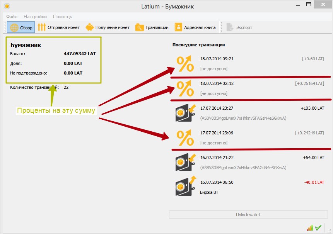333x234 pixels.
Task: Click address under 17.07.2014 23:27 transaction
Action: tap(243, 118)
